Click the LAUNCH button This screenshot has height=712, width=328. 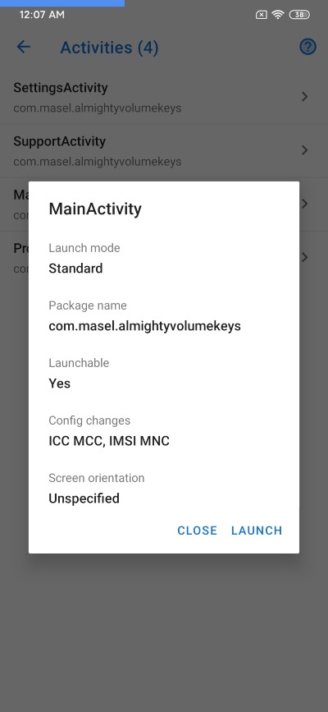coord(257,531)
